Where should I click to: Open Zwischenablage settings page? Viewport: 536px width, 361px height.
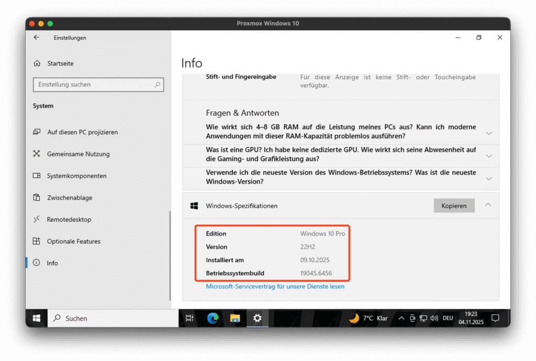pyautogui.click(x=69, y=197)
